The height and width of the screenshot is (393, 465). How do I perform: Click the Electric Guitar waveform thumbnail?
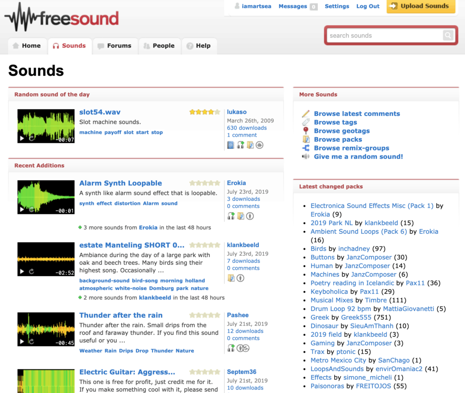pyautogui.click(x=46, y=381)
